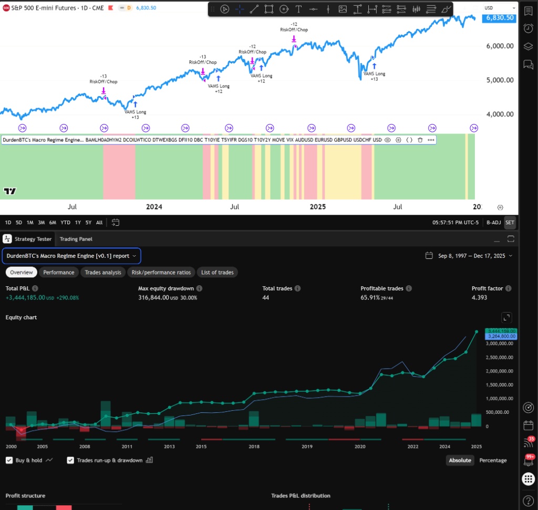The image size is (538, 510).
Task: Switch to the Trading Panel tab
Action: point(76,239)
